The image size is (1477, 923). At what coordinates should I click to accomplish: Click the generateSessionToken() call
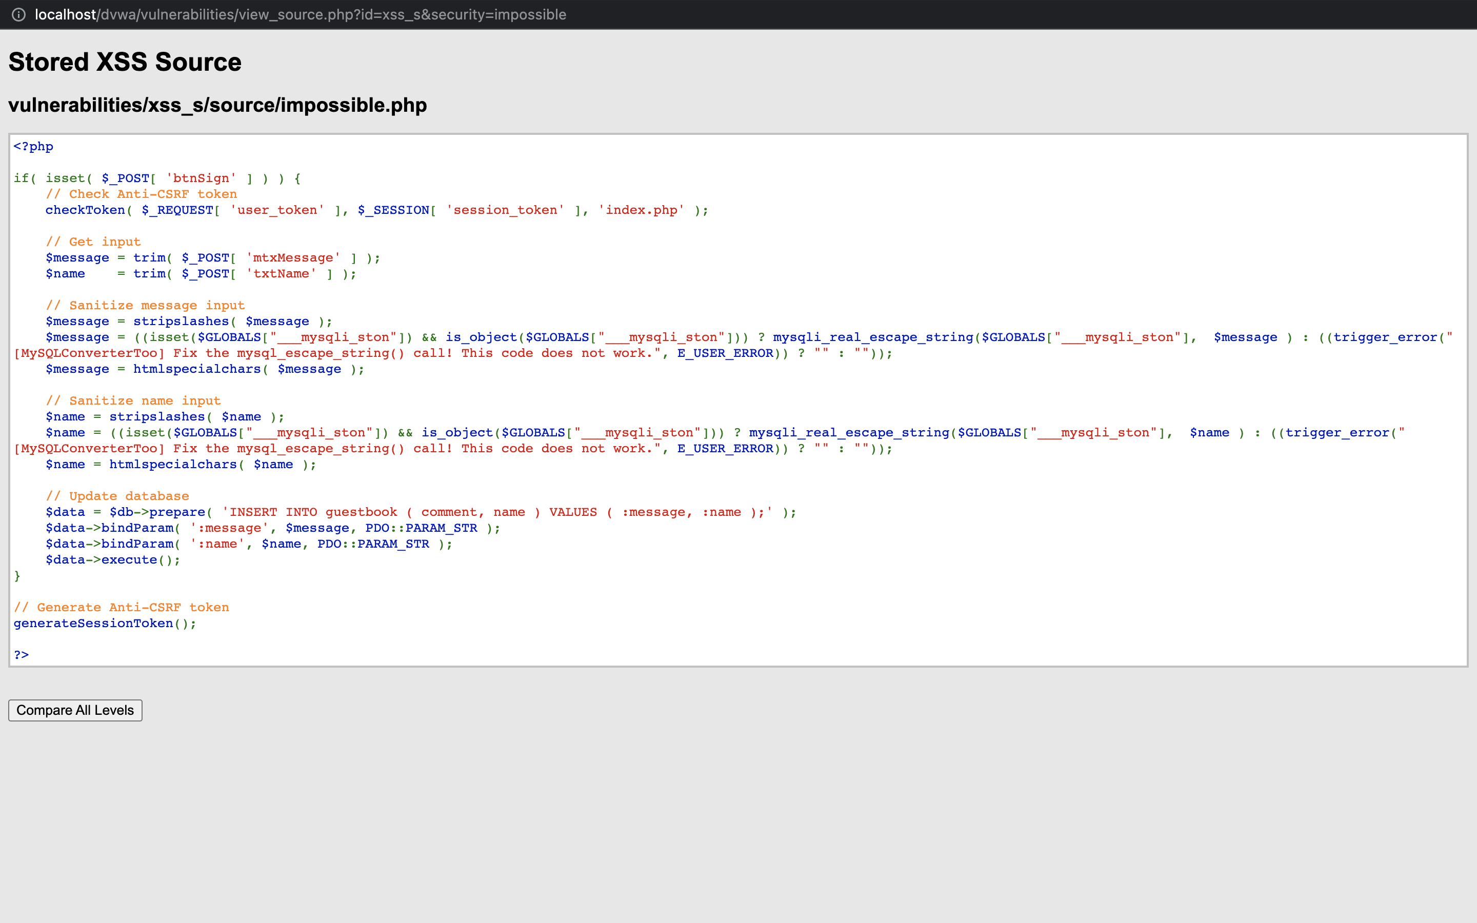tap(105, 623)
